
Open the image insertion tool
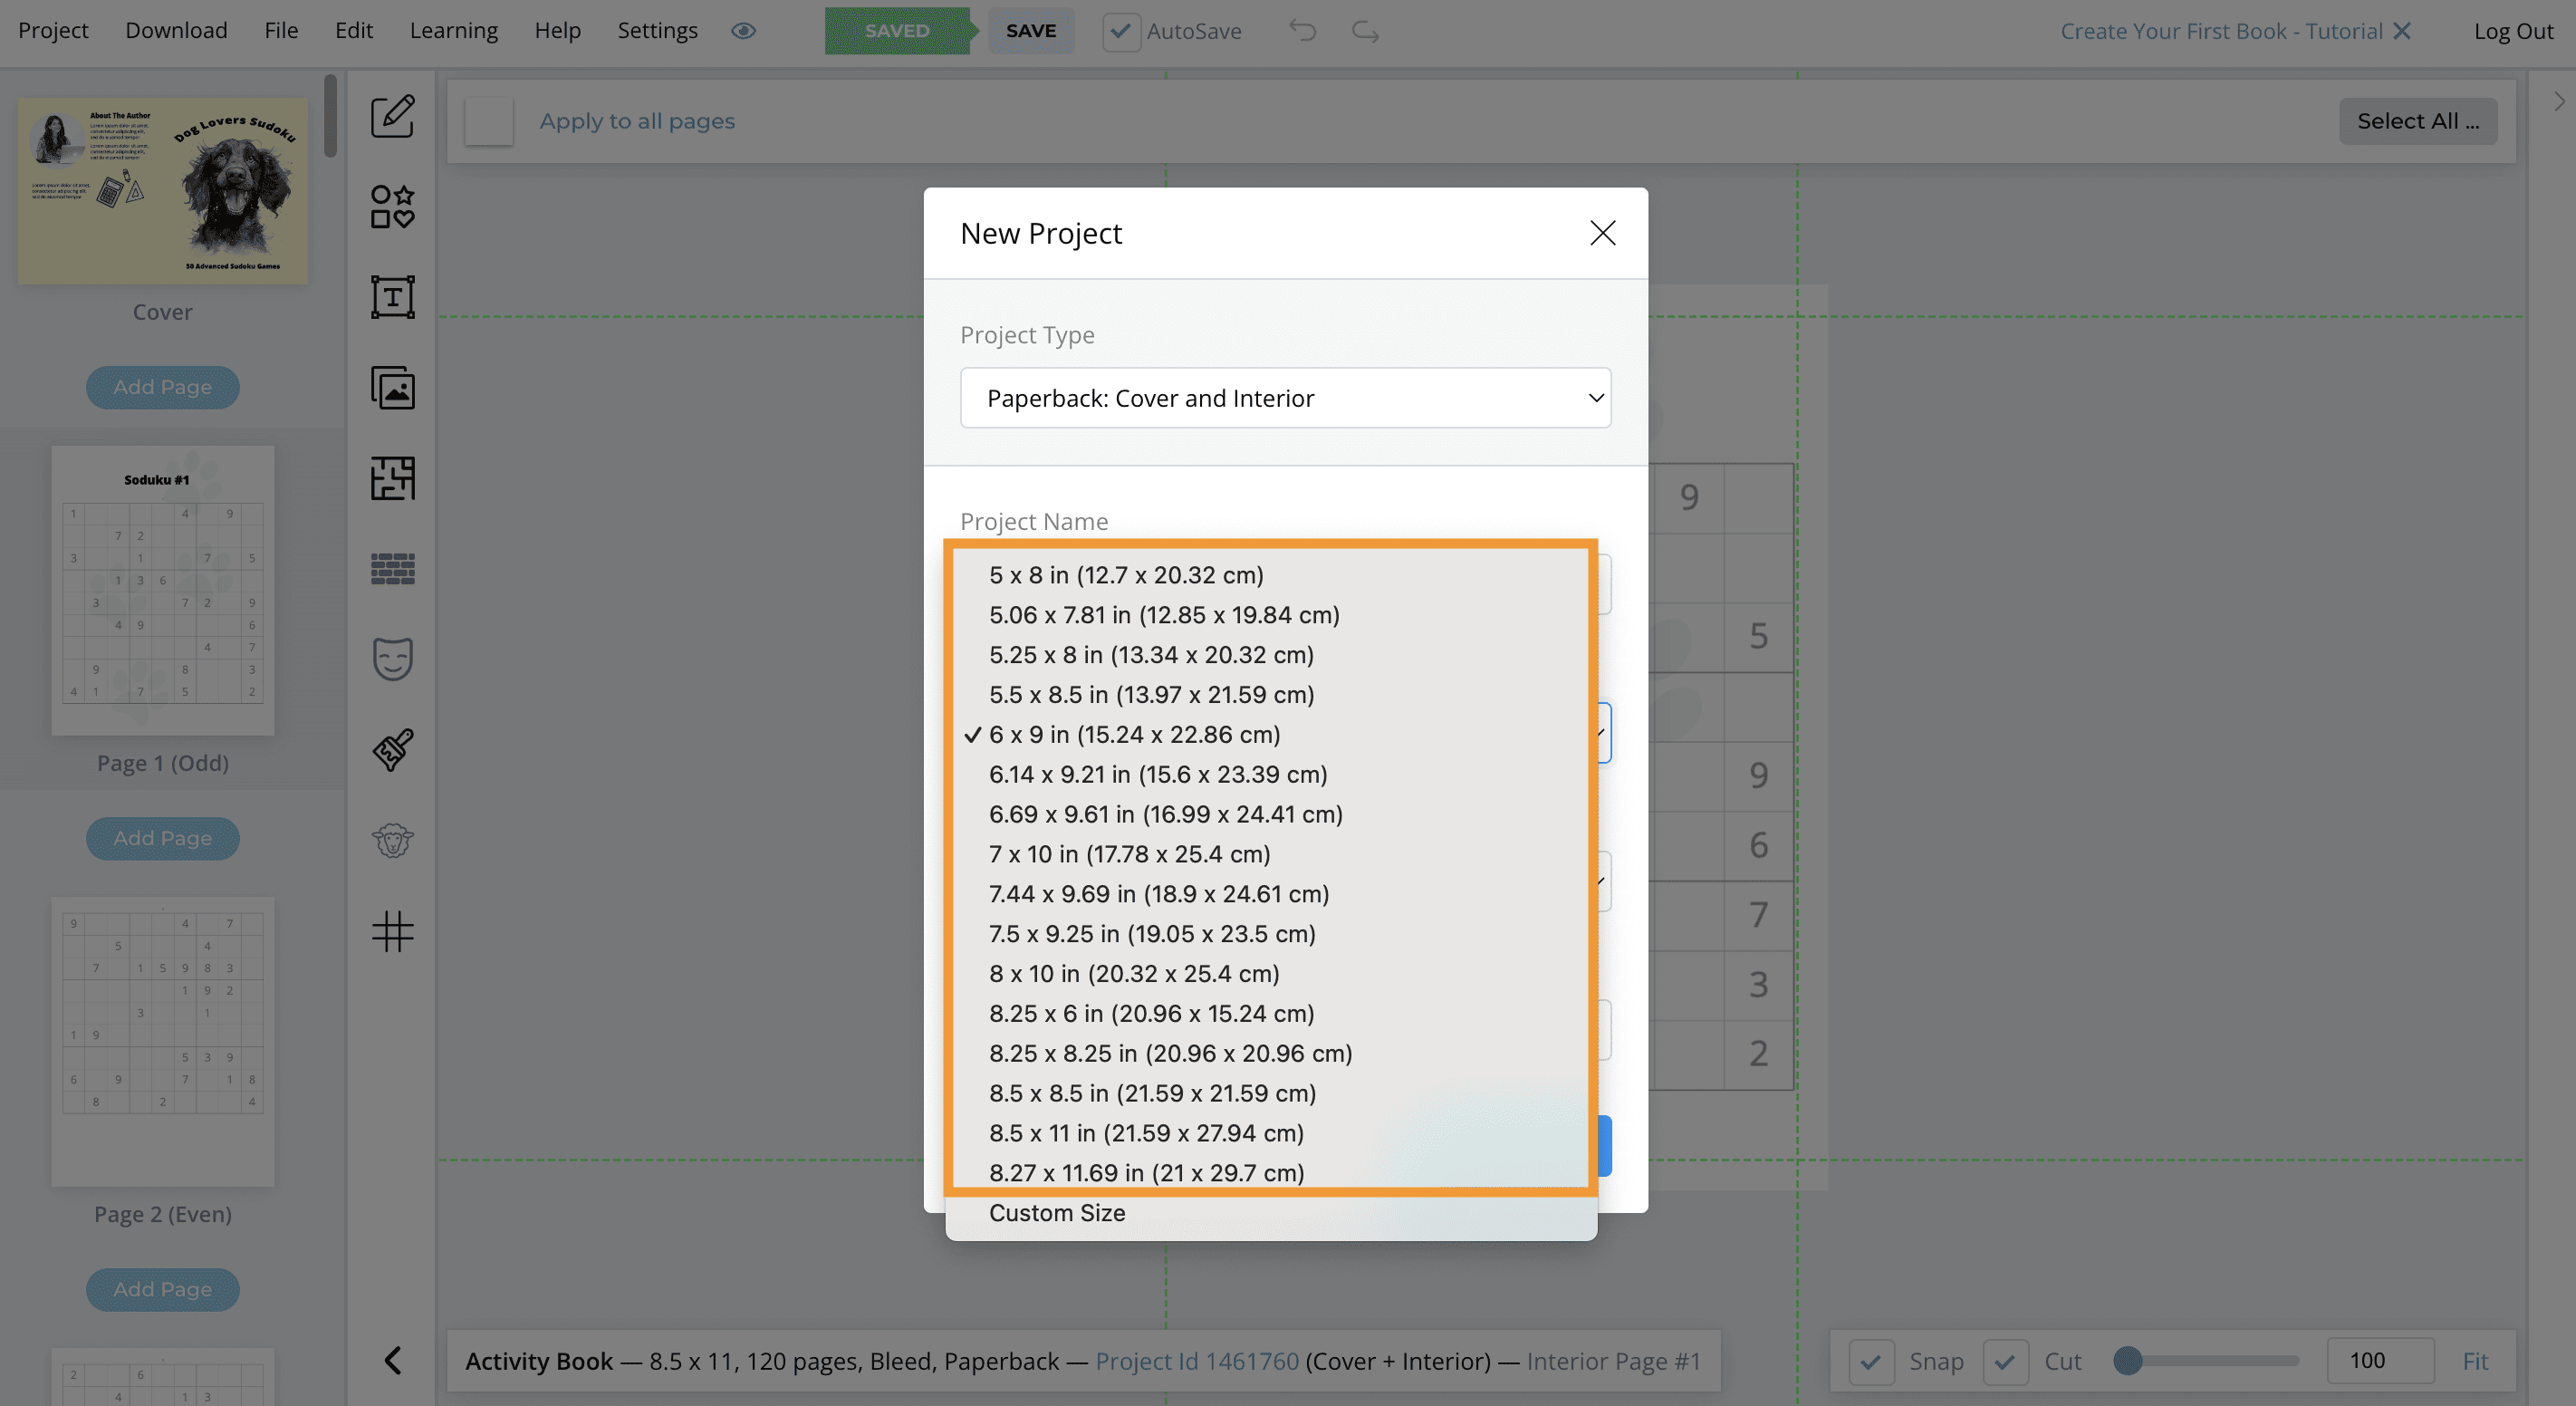point(392,389)
